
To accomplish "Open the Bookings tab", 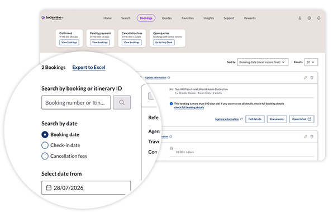I will 146,18.
